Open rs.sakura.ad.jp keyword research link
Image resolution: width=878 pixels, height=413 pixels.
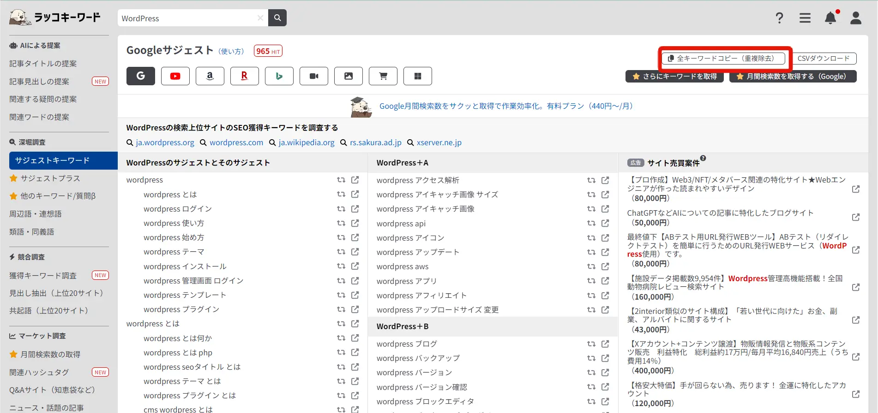point(376,142)
